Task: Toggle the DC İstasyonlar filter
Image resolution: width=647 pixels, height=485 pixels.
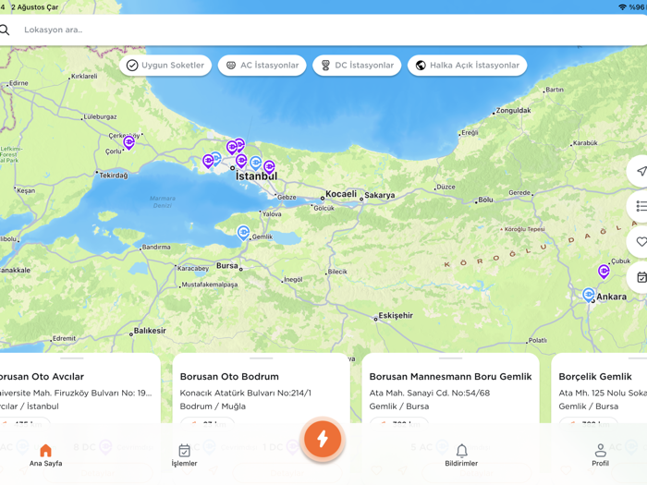Action: click(x=357, y=66)
